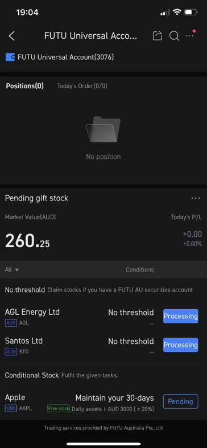
Task: Tap Processing button for Santos Ltd
Action: click(x=180, y=345)
